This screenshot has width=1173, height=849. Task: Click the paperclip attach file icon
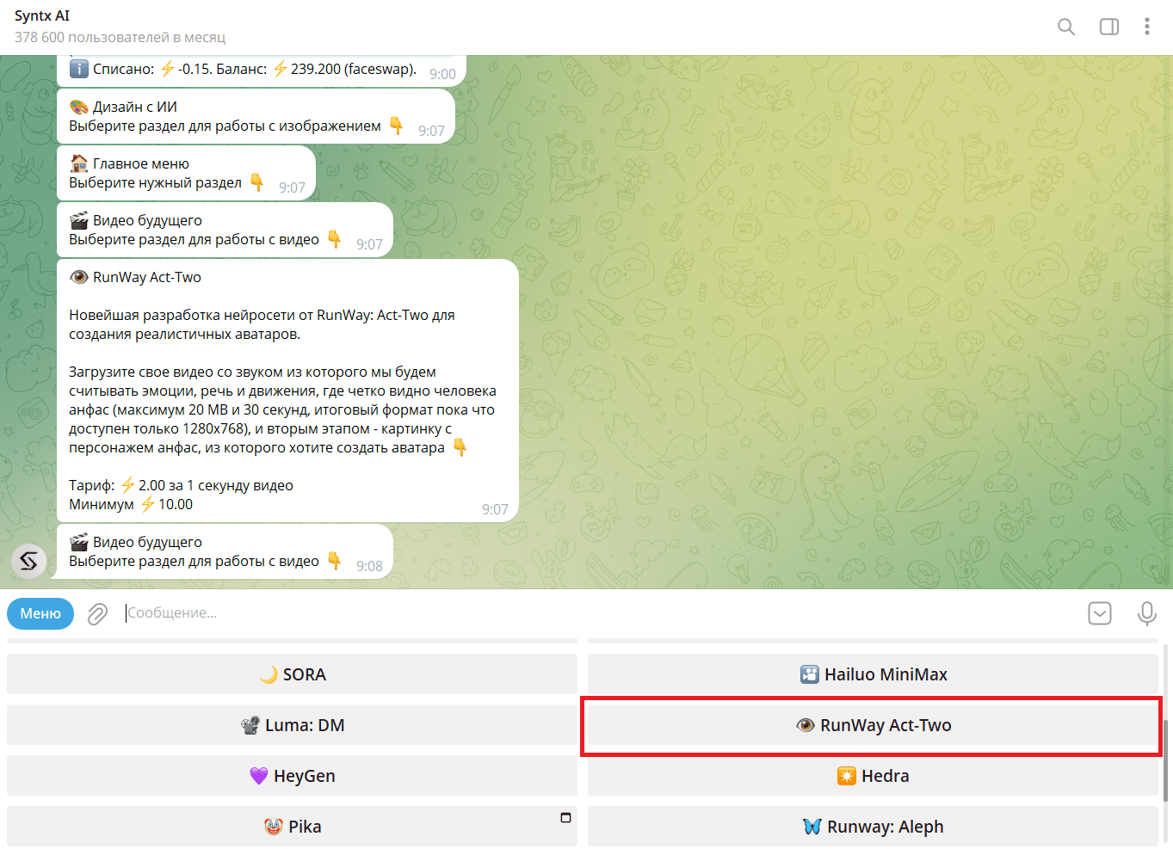pyautogui.click(x=97, y=613)
